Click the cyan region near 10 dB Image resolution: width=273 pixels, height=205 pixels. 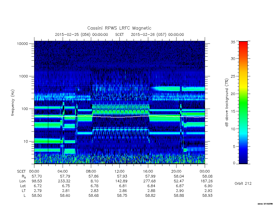[x=243, y=129]
